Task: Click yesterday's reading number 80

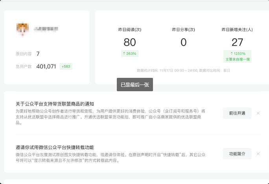Action: [130, 42]
